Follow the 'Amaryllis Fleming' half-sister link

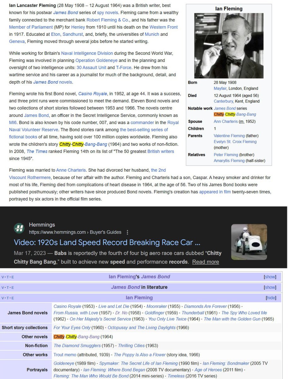[229, 161]
